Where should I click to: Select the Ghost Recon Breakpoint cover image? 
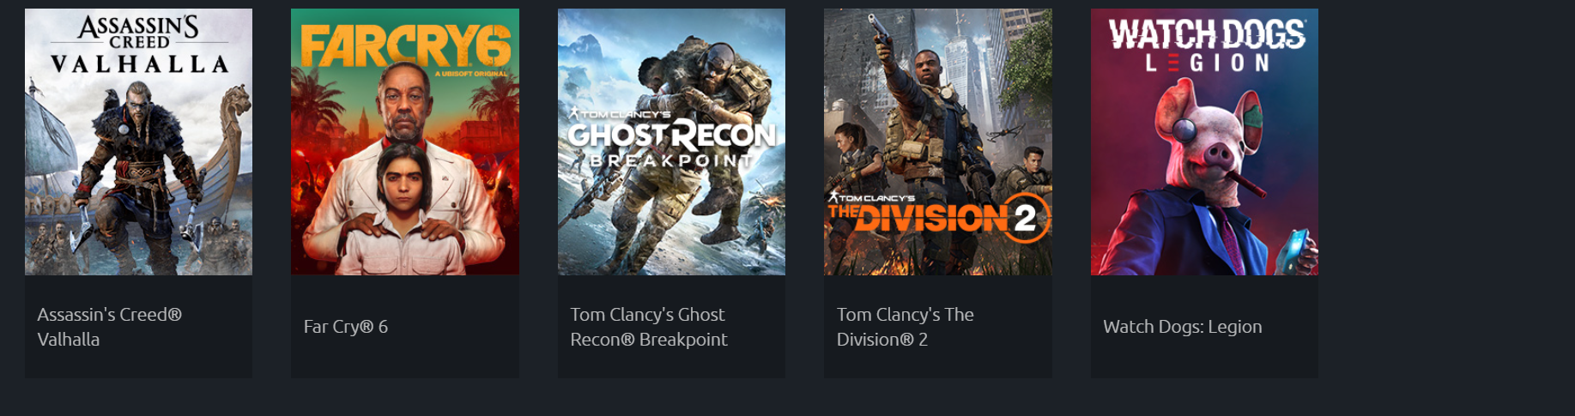pyautogui.click(x=671, y=142)
